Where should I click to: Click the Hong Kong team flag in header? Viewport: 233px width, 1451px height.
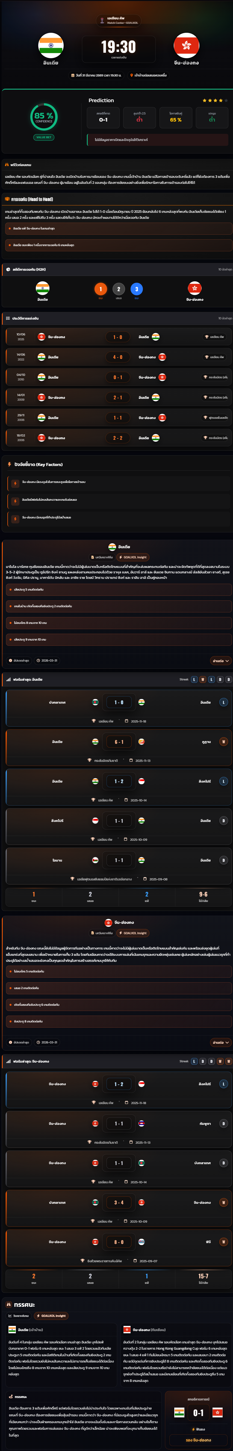pyautogui.click(x=186, y=46)
